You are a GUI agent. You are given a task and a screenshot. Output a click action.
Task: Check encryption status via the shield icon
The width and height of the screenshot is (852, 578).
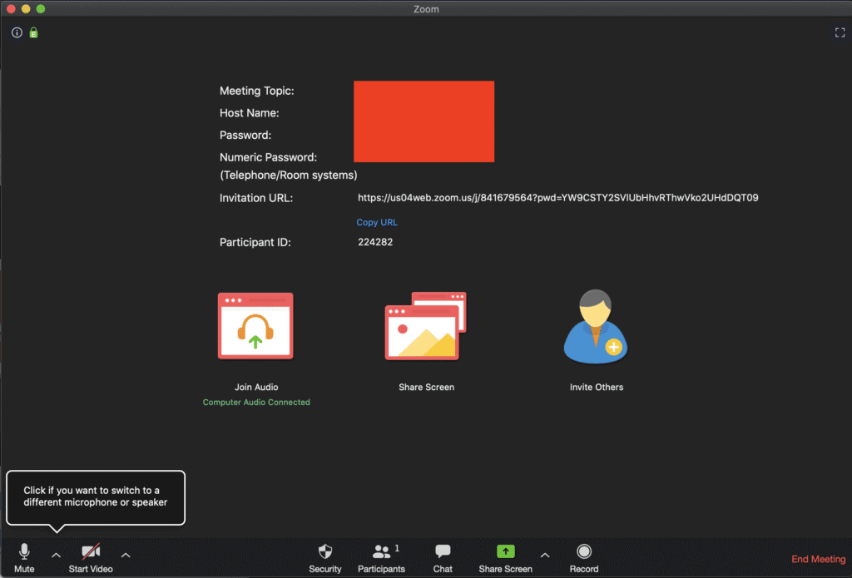[x=33, y=32]
